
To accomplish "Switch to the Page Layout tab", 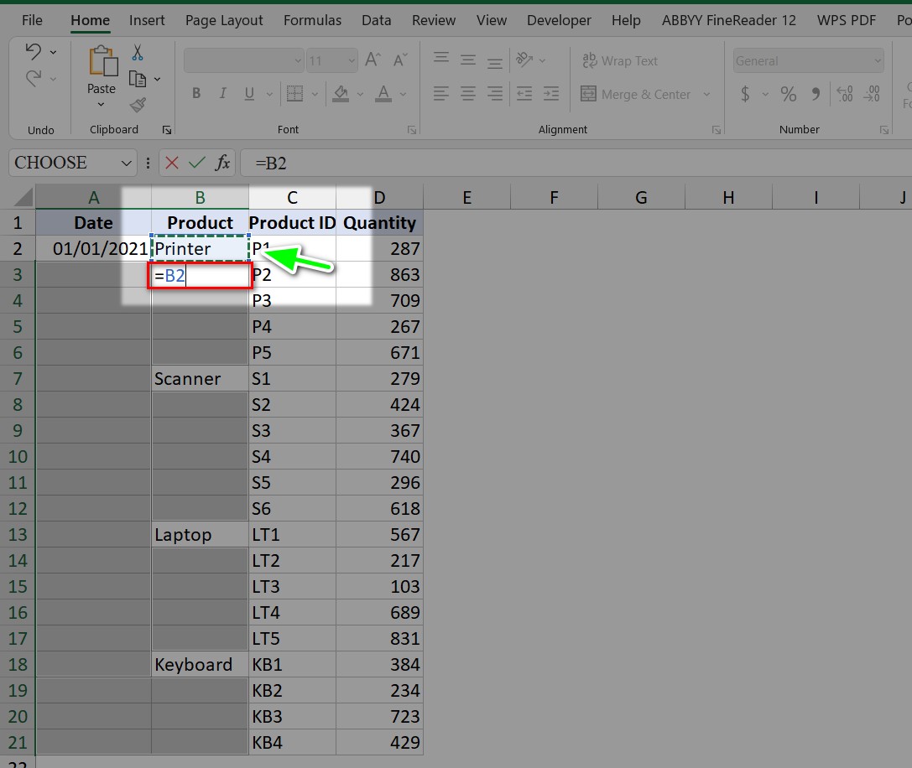I will [x=224, y=20].
